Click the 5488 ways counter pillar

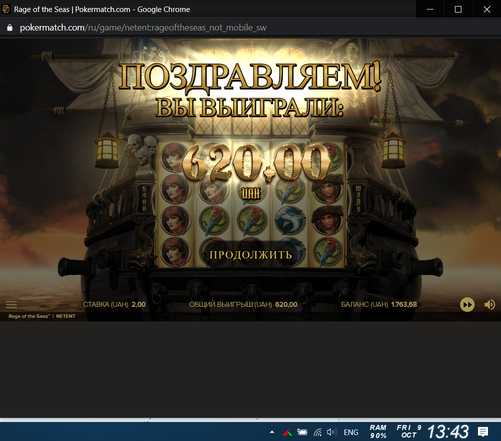click(x=144, y=198)
